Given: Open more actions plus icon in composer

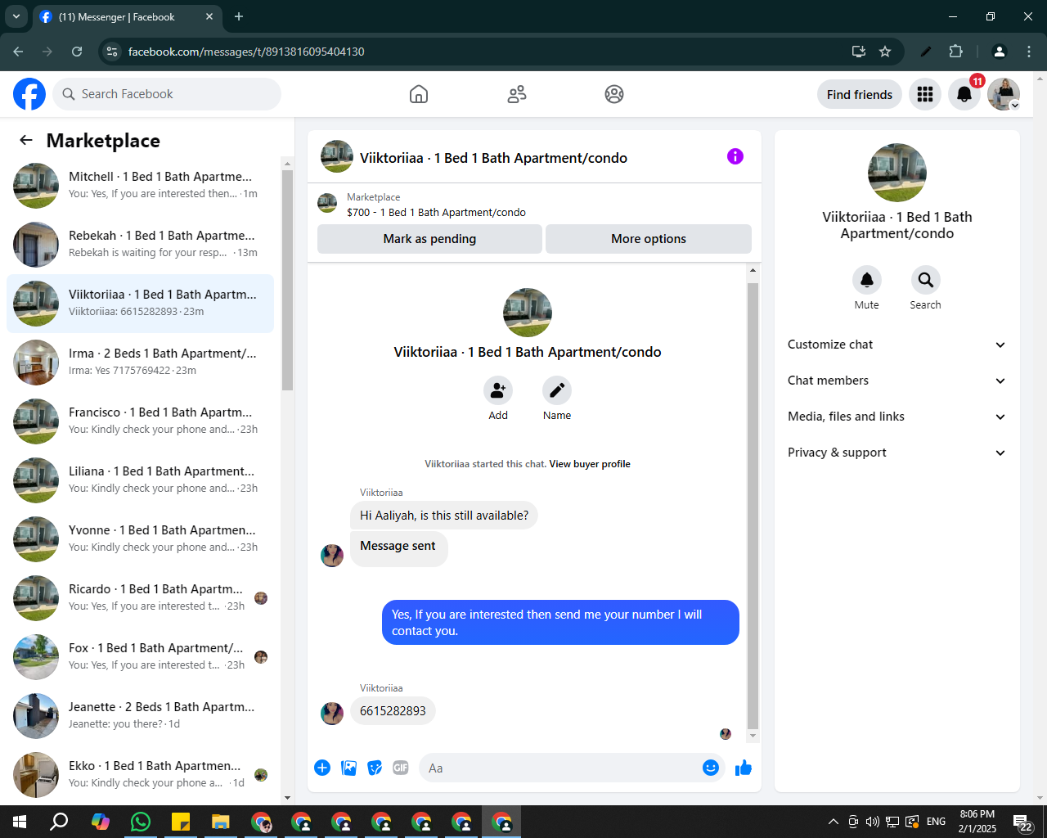Looking at the screenshot, I should coord(322,768).
